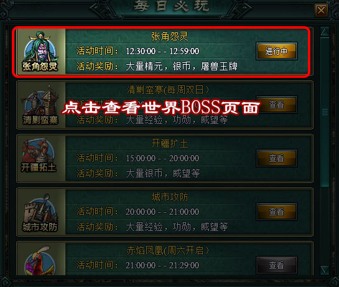Image resolution: width=339 pixels, height=287 pixels.
Task: Open the 开疆拓土 warrior icon
Action: pos(40,158)
